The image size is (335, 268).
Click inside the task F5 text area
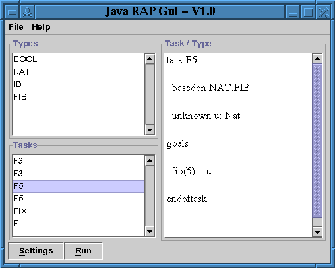tap(238, 145)
